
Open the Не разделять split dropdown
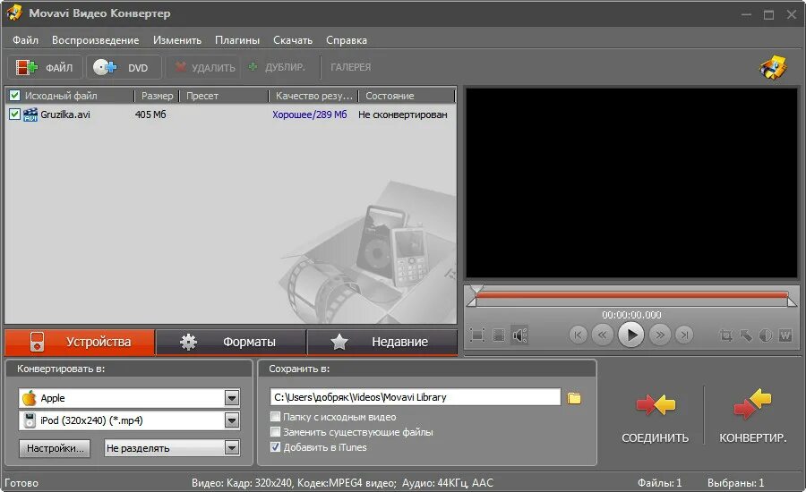(x=232, y=448)
